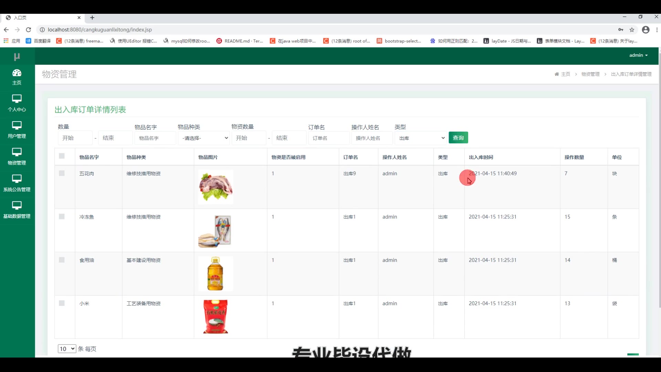The width and height of the screenshot is (661, 372).
Task: Open the Chrome three-dot menu
Action: (657, 30)
